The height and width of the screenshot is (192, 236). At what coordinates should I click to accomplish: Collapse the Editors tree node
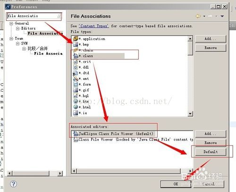(17, 28)
